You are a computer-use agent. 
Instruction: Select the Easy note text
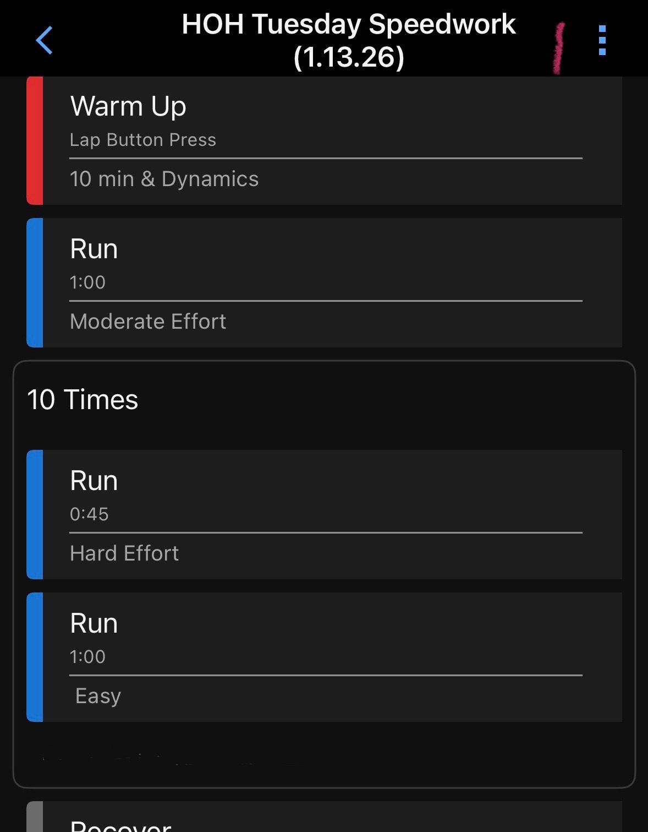click(x=98, y=696)
